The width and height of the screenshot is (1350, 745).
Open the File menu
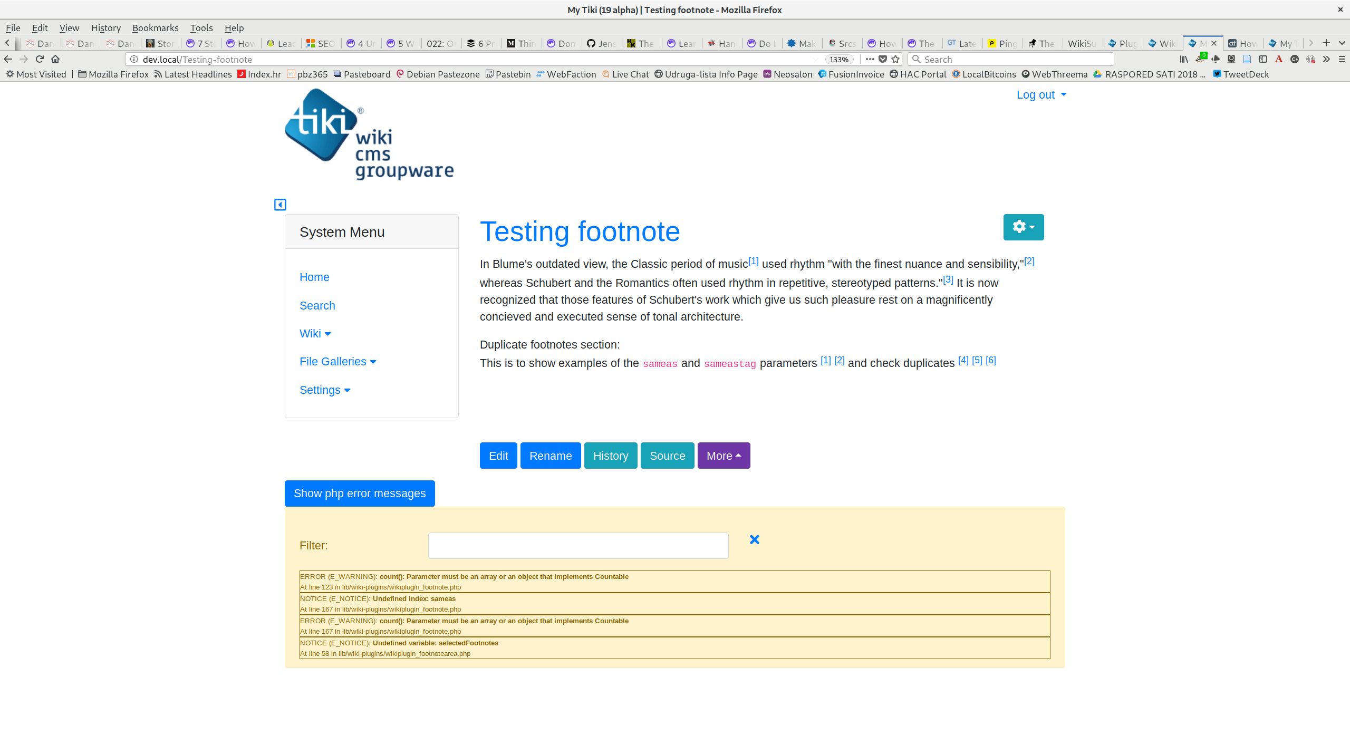tap(13, 28)
